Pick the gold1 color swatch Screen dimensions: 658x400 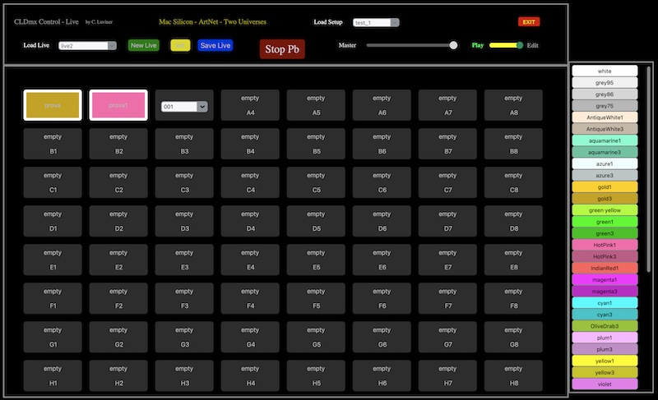pyautogui.click(x=605, y=186)
